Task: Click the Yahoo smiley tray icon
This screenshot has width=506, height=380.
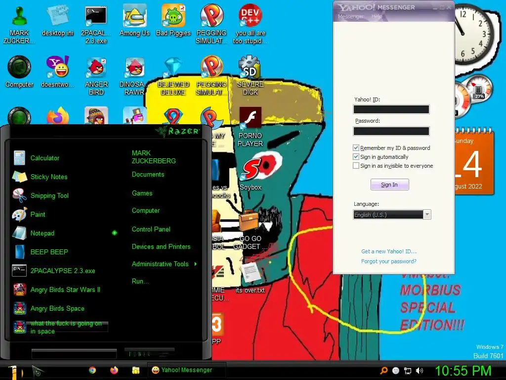Action: coord(396,371)
